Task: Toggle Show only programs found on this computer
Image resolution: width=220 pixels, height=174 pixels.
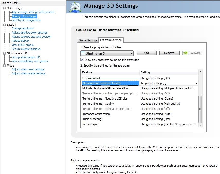Action: [82, 60]
